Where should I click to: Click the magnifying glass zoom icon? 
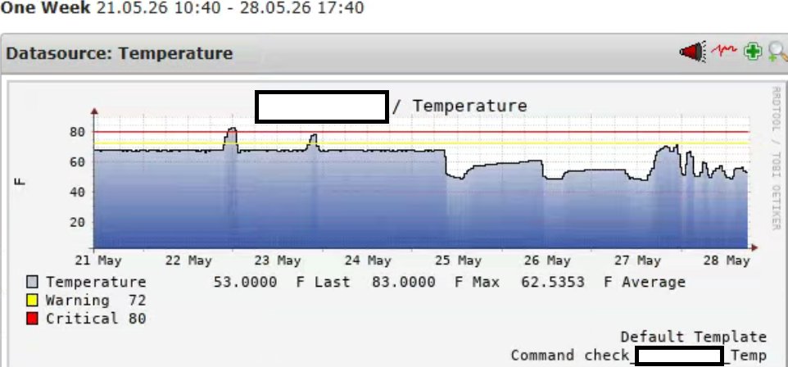[778, 52]
